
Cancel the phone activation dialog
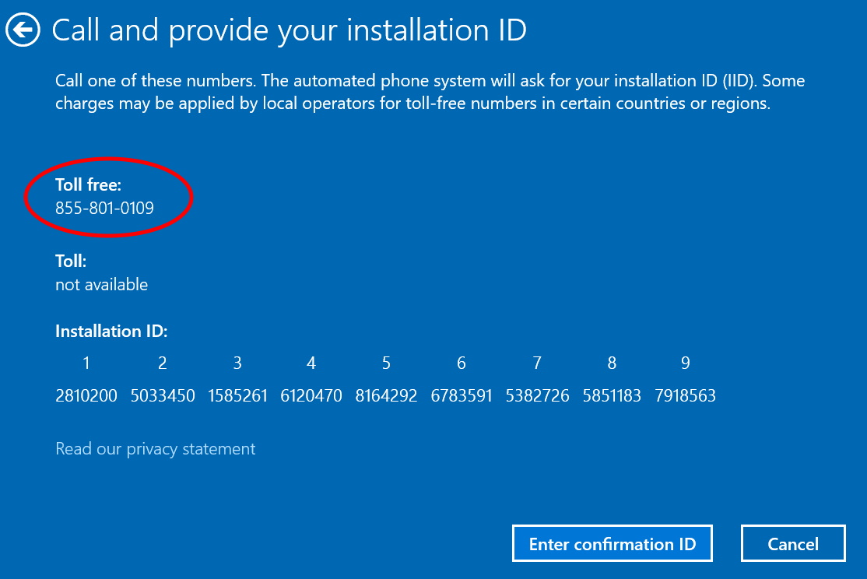pyautogui.click(x=793, y=544)
